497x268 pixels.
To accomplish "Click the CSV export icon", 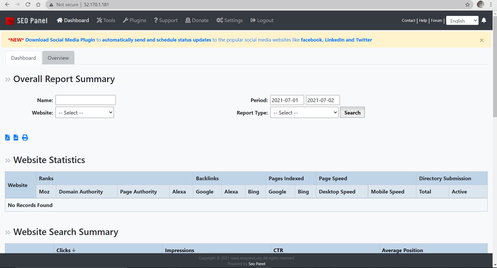I will coord(16,137).
